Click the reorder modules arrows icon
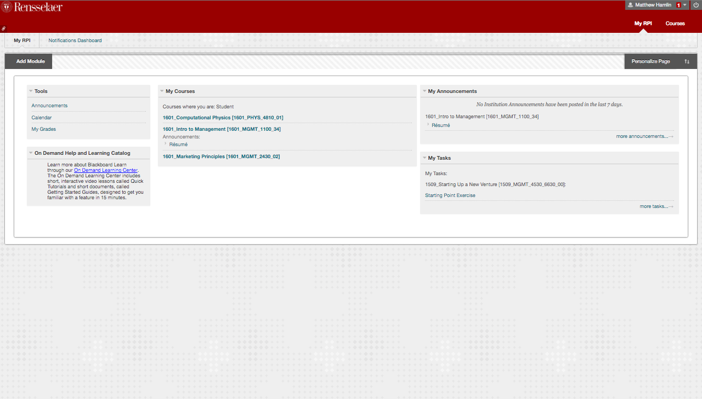702x399 pixels. pyautogui.click(x=687, y=61)
